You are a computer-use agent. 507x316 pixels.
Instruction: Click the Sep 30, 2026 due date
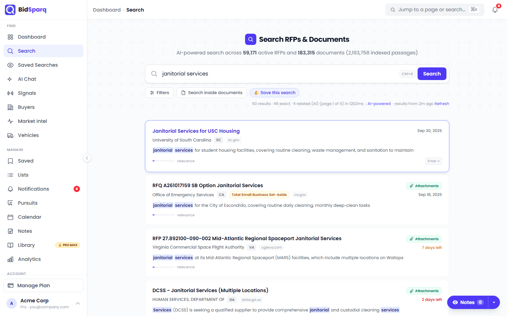click(x=430, y=131)
